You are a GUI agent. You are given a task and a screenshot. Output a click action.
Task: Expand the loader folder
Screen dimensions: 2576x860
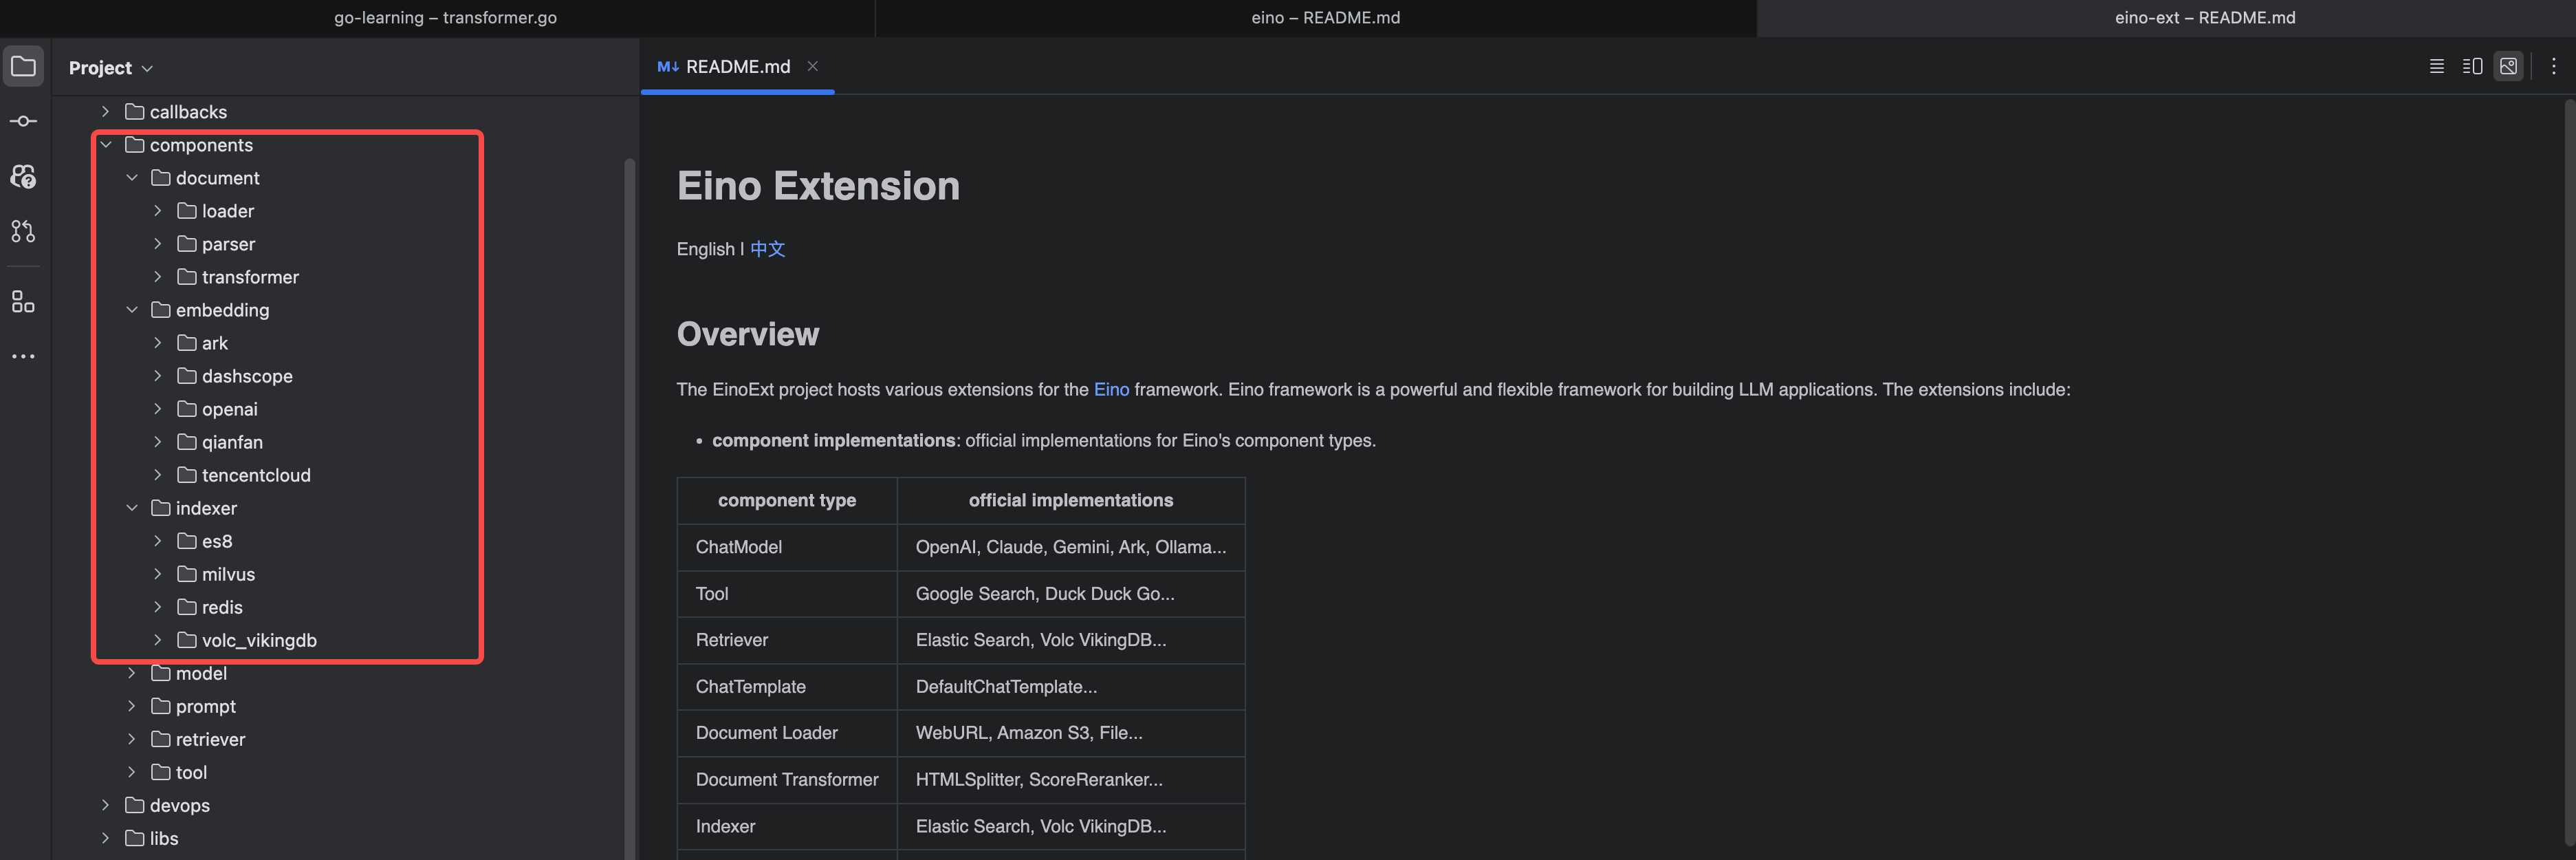click(x=158, y=211)
